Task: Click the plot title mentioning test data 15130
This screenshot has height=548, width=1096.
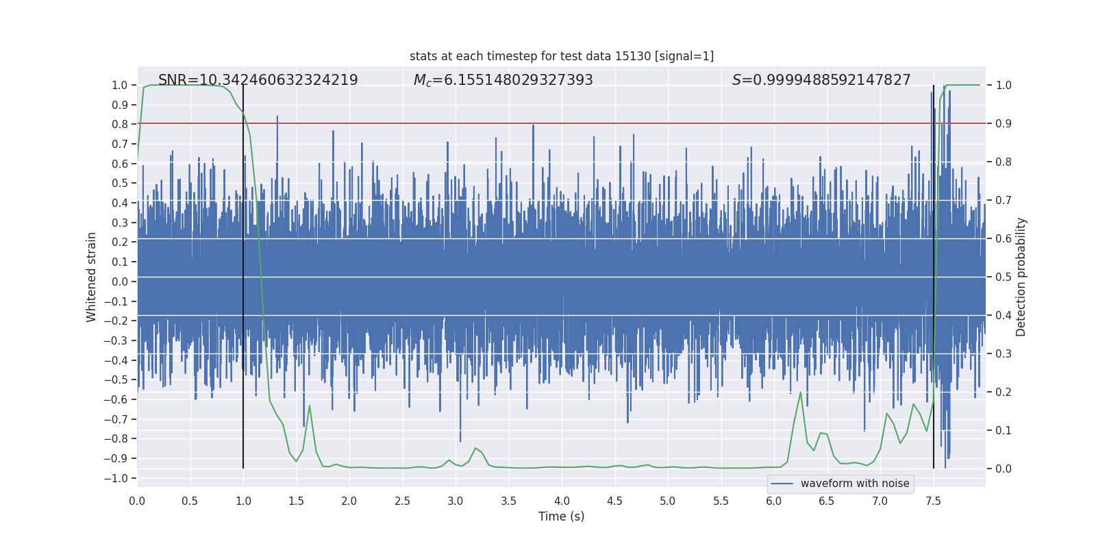Action: point(561,56)
